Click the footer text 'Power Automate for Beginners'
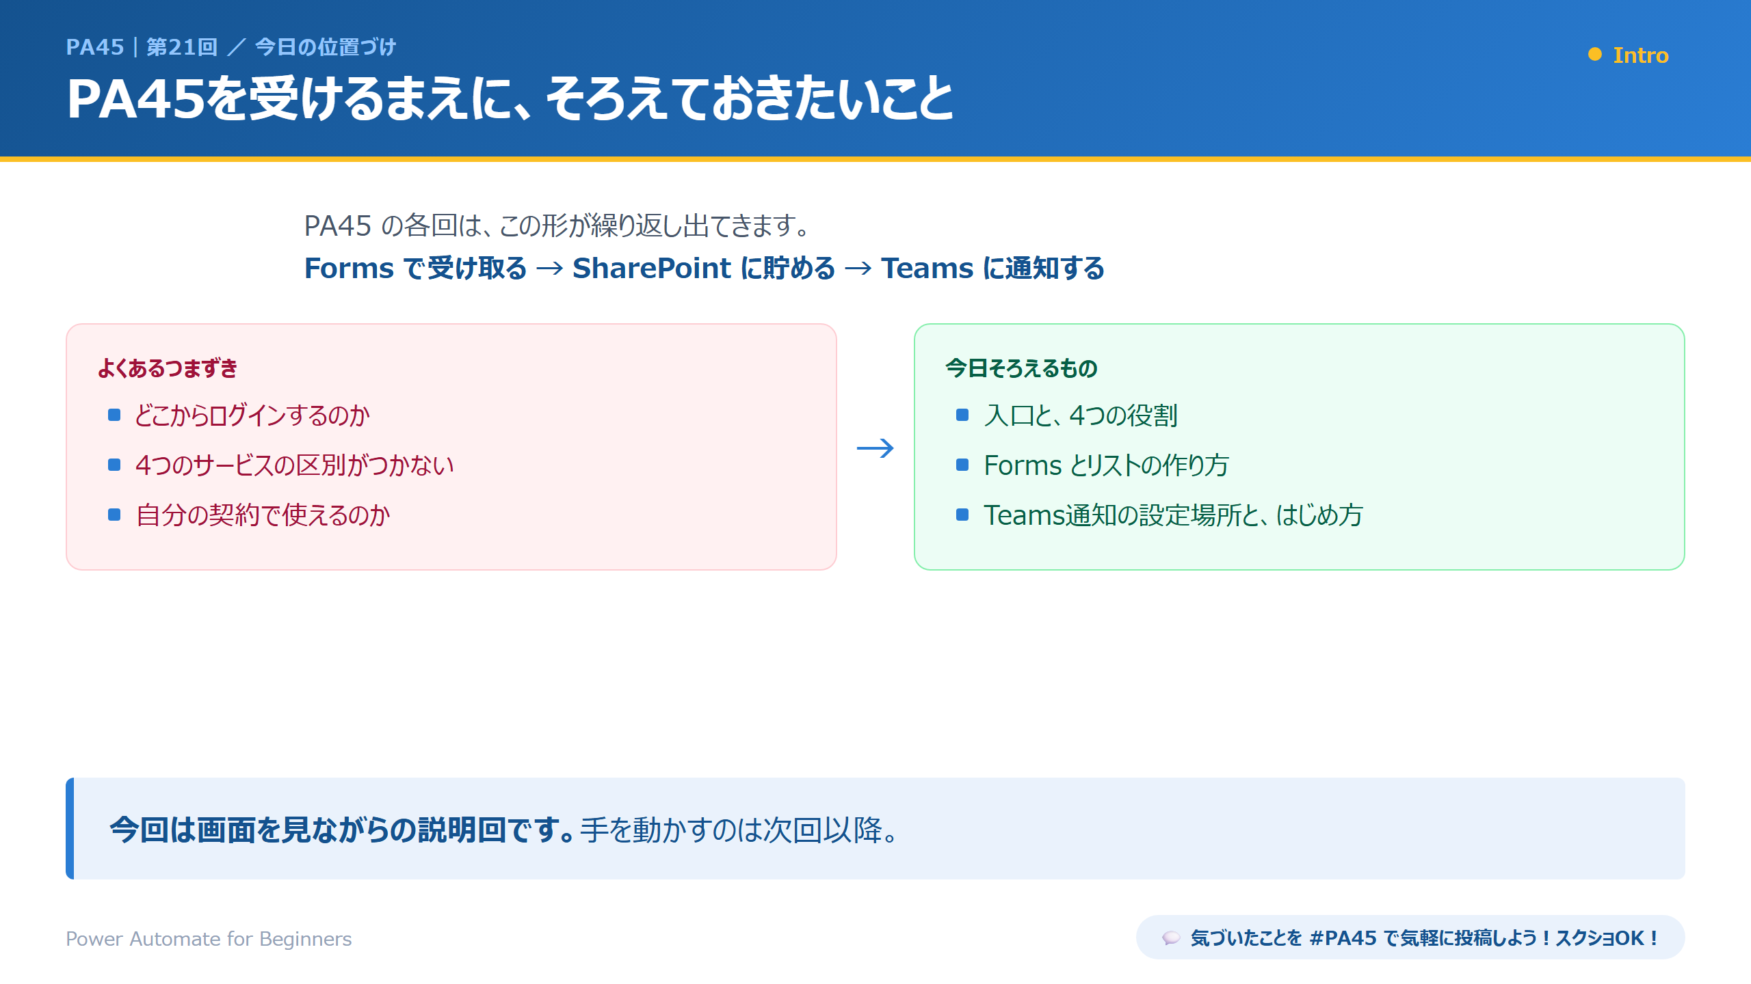1751x984 pixels. tap(209, 939)
